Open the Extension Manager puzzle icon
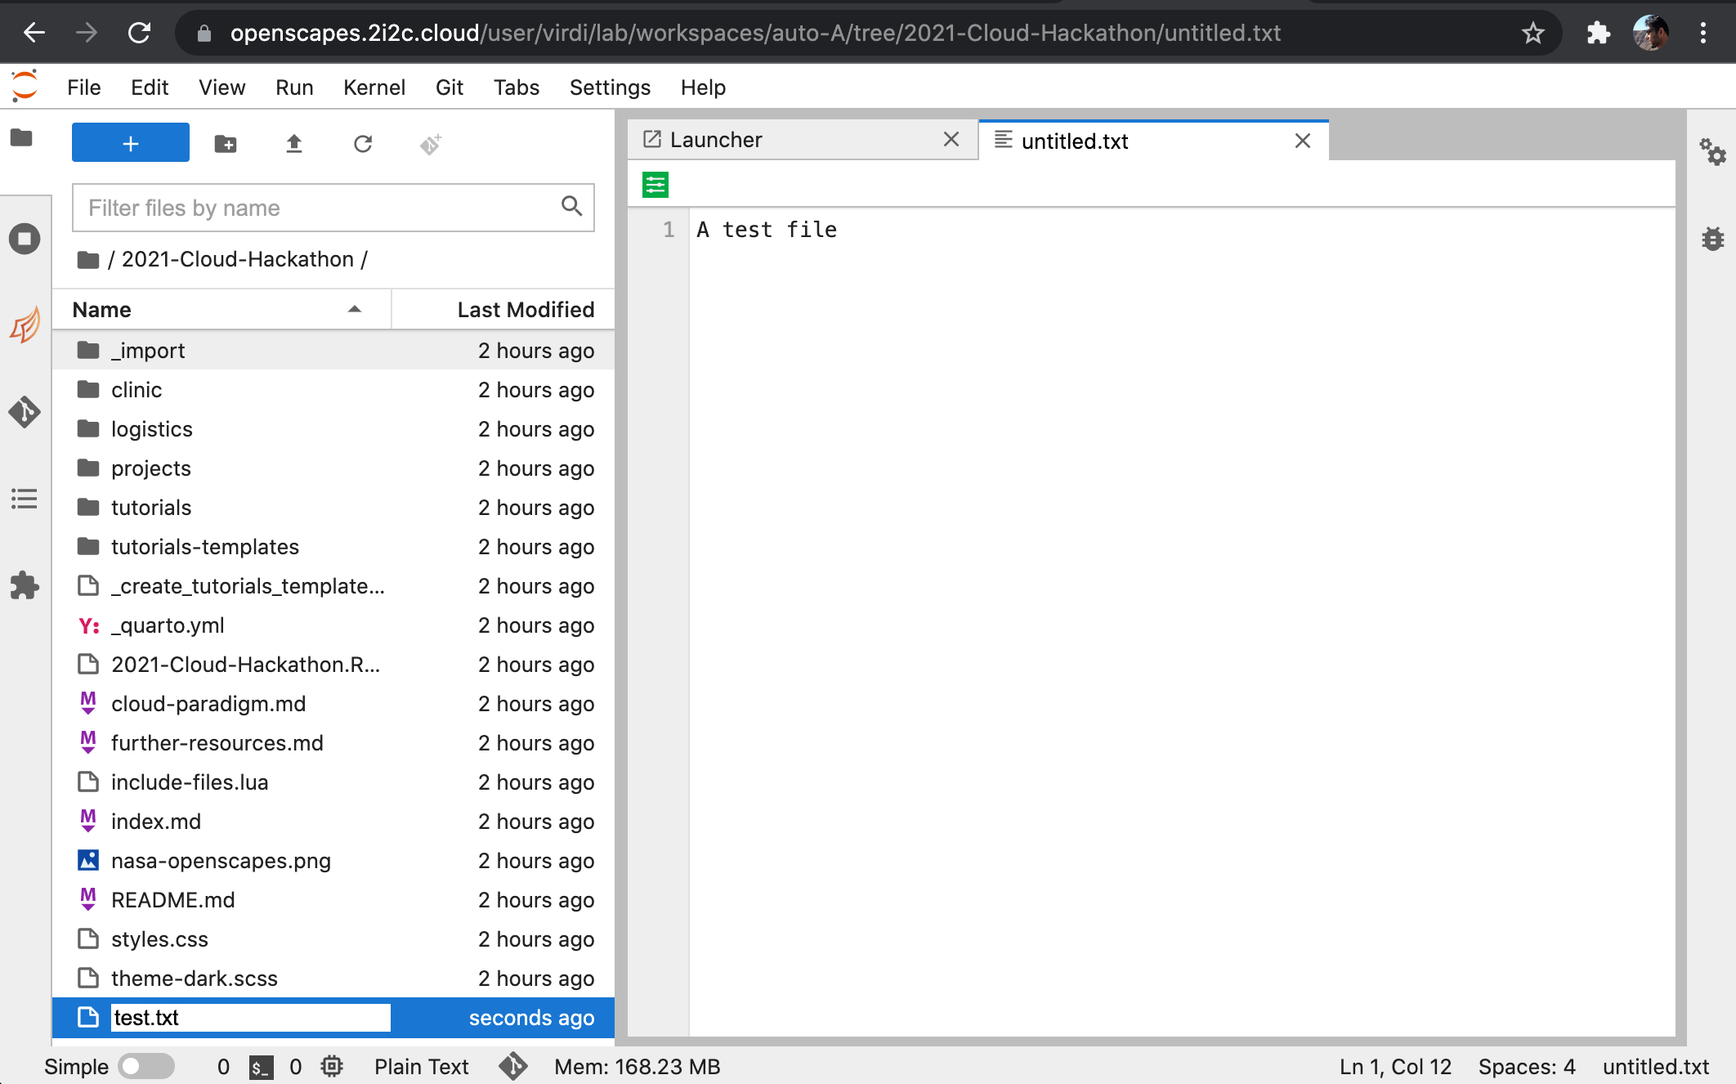 (25, 585)
